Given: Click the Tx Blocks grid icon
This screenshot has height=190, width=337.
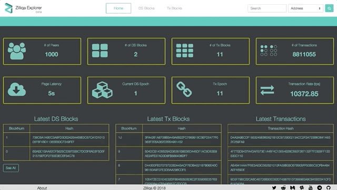Looking at the screenshot, I should pos(185,51).
